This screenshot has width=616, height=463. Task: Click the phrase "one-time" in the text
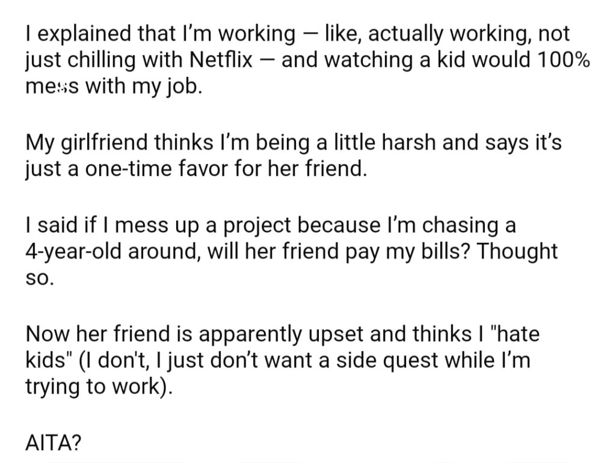click(128, 169)
